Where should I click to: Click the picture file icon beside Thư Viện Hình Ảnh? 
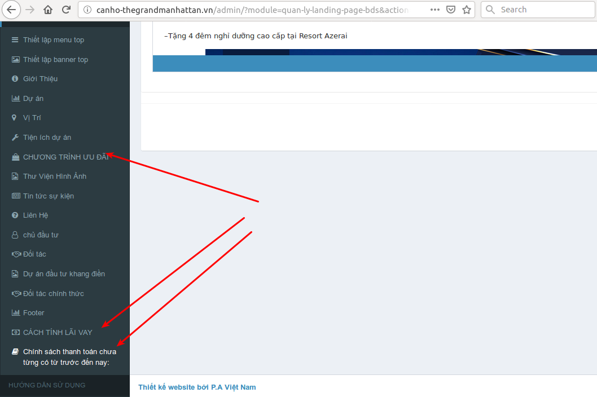click(15, 177)
